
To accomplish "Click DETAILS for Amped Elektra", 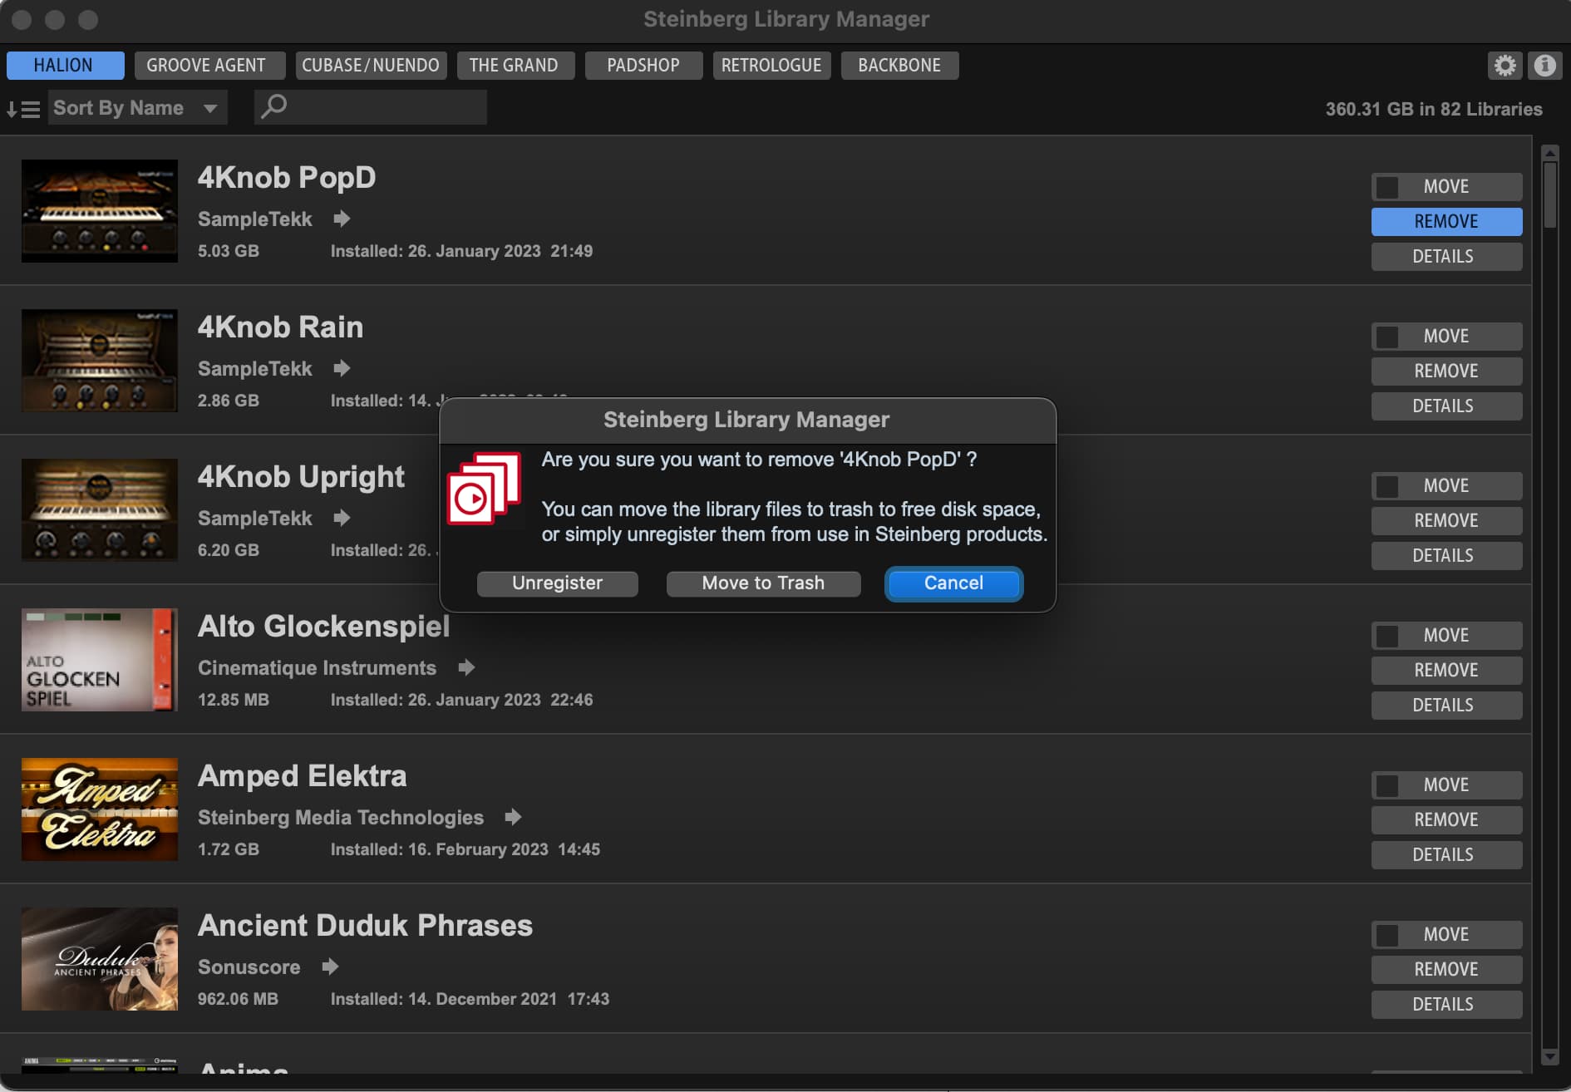I will click(x=1446, y=855).
